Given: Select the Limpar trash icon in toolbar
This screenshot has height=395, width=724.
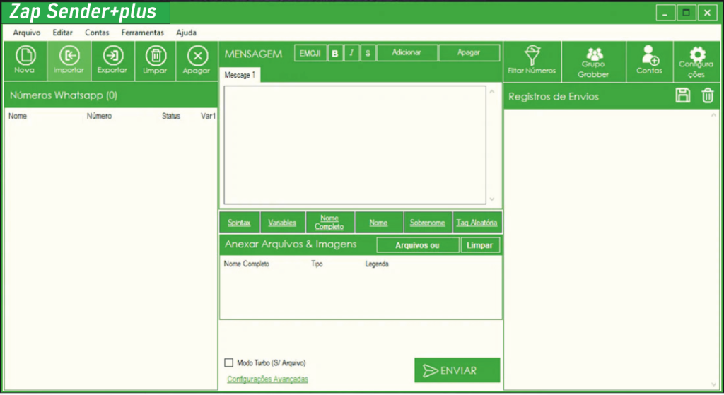Looking at the screenshot, I should 155,61.
